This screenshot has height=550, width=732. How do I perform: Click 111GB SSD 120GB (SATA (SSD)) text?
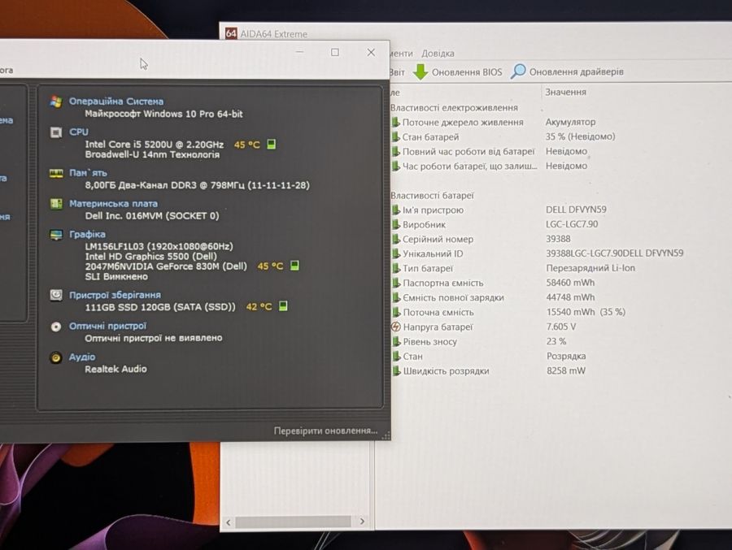click(160, 307)
